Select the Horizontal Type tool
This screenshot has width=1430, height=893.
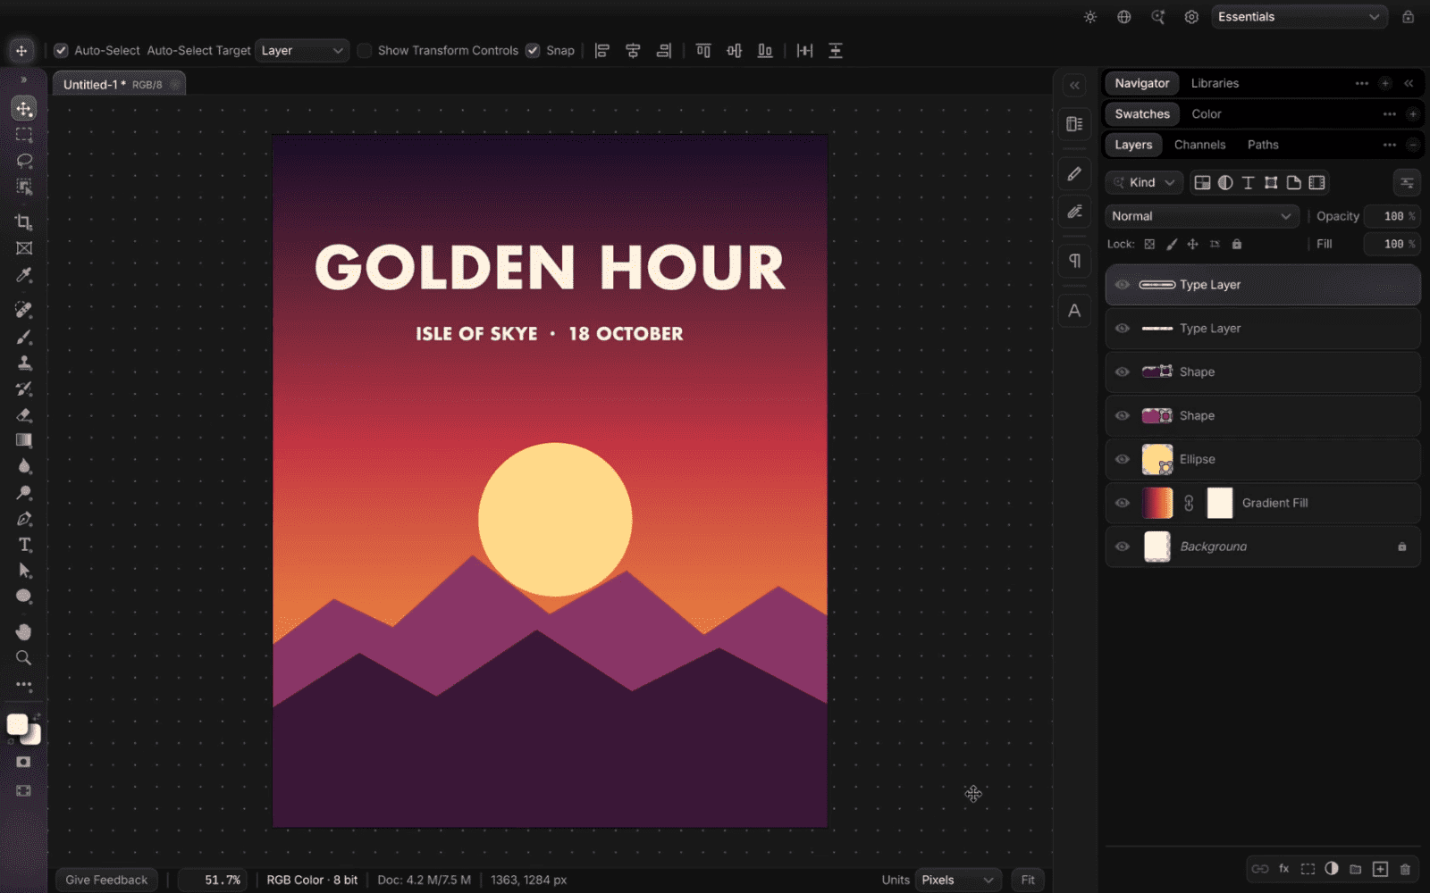click(x=24, y=545)
